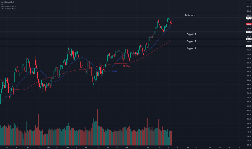
Task: Click the Resistance 1 text label
Action: pos(191,15)
